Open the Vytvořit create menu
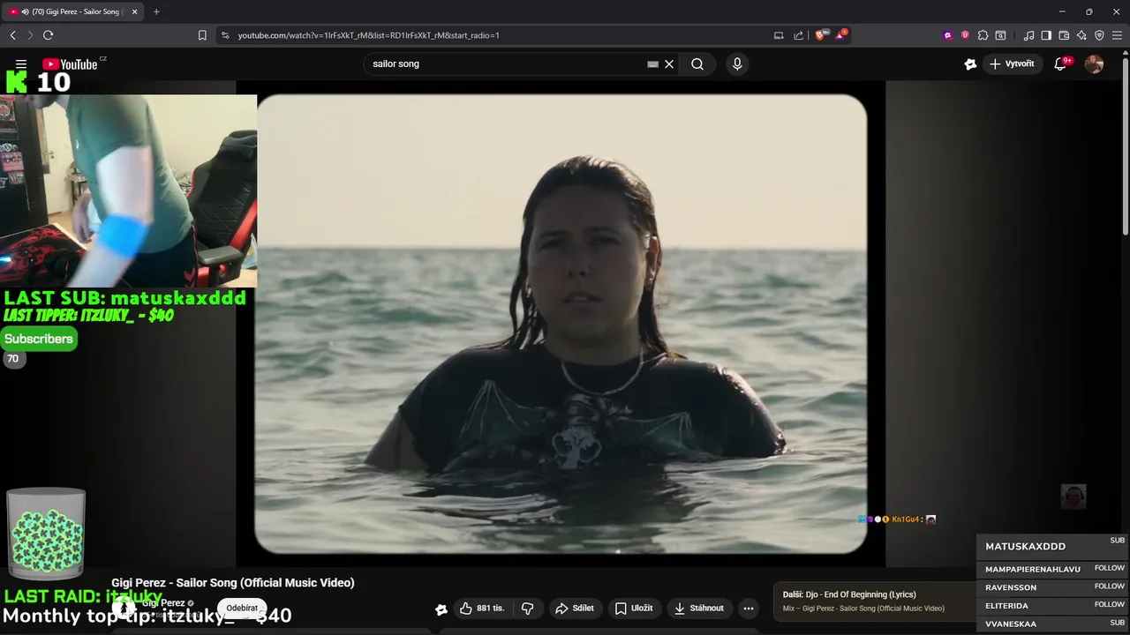1130x635 pixels. (x=1012, y=63)
